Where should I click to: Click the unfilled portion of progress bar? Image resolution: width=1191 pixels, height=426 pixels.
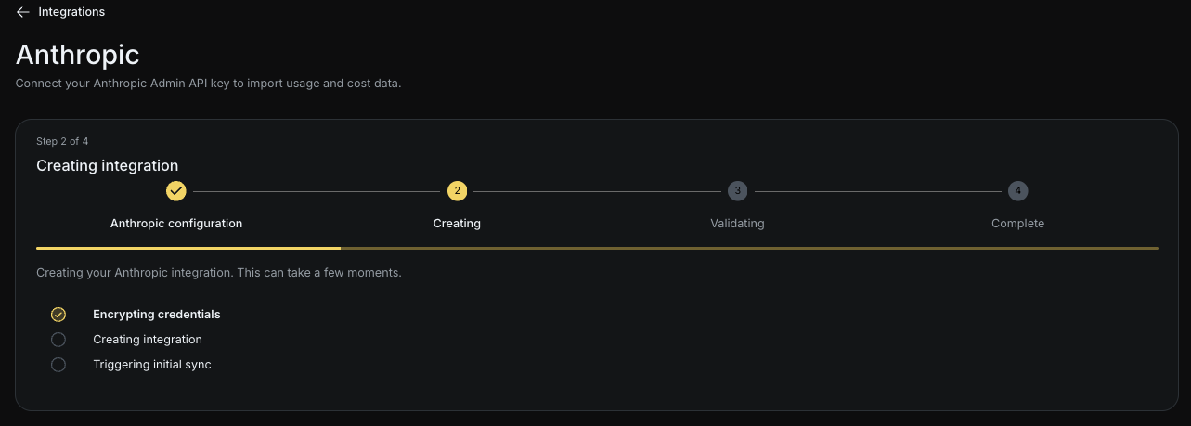[x=749, y=248]
